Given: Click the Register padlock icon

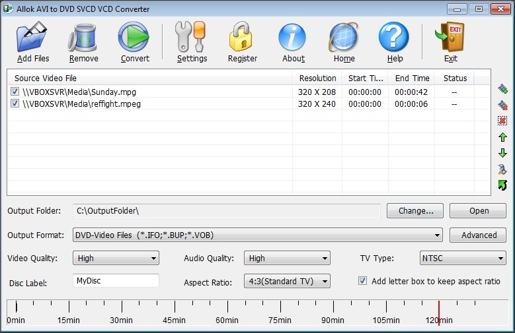Looking at the screenshot, I should click(242, 38).
